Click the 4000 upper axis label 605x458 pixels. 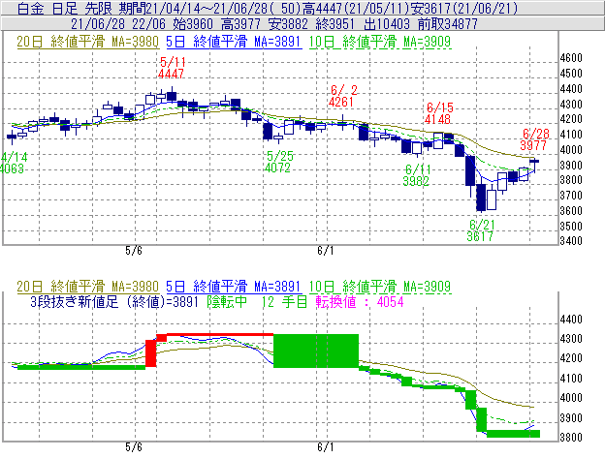[571, 150]
